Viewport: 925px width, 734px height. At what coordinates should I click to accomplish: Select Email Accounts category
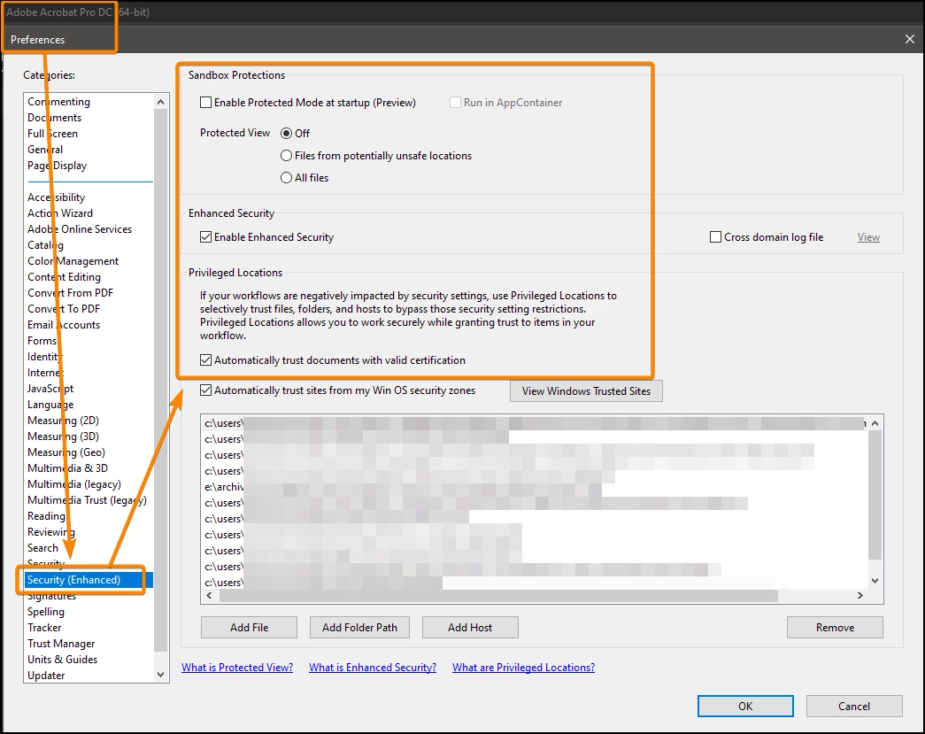tap(64, 325)
